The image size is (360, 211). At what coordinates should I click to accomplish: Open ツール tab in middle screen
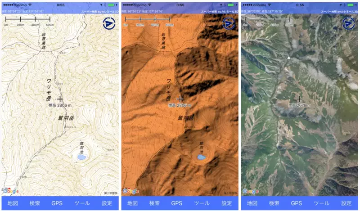[x=202, y=203]
